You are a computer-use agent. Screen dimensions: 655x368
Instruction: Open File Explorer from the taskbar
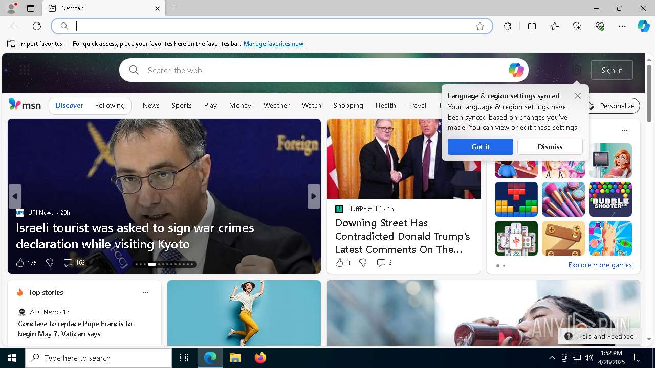point(235,358)
